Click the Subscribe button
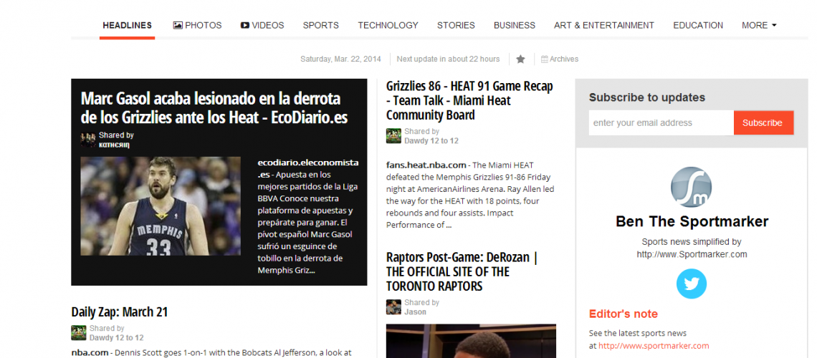817x358 pixels. click(763, 123)
